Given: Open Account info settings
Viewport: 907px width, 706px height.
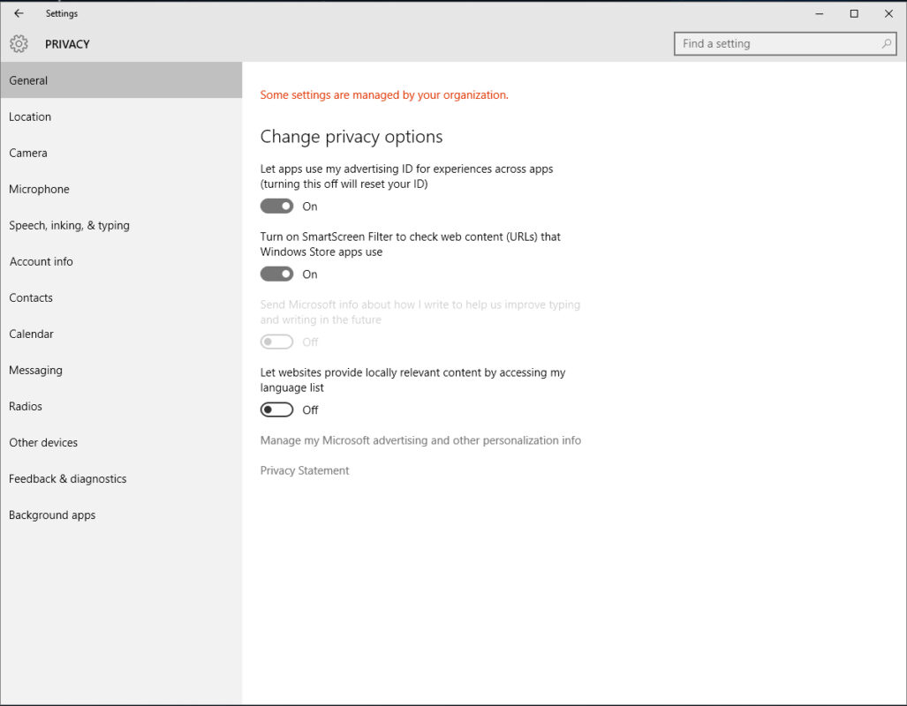Looking at the screenshot, I should pyautogui.click(x=121, y=261).
